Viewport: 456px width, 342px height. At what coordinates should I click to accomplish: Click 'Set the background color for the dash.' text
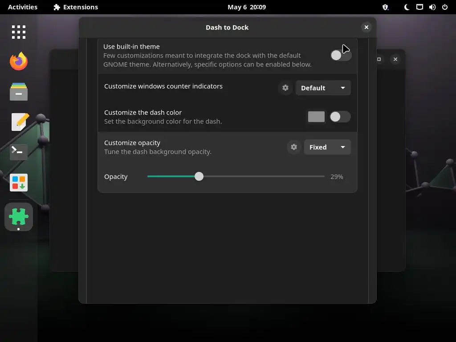pos(163,122)
